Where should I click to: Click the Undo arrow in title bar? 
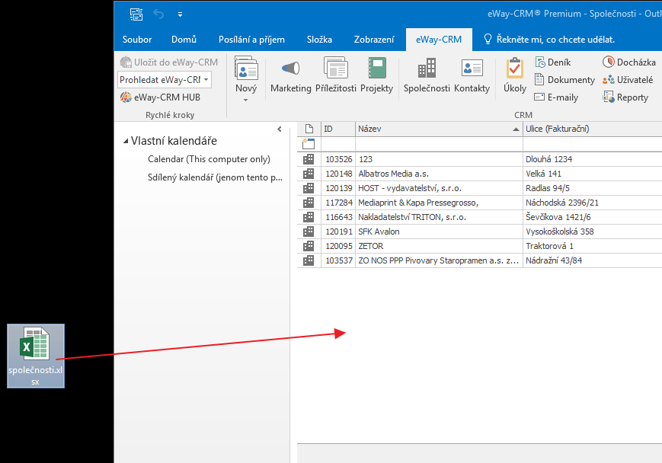click(x=158, y=14)
